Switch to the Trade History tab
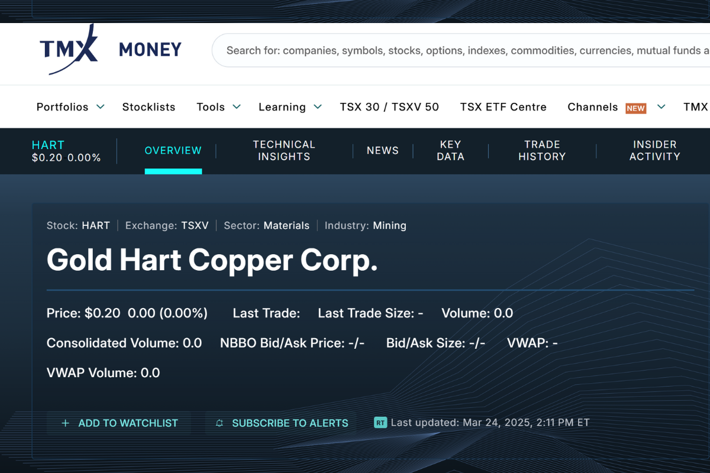 (542, 150)
